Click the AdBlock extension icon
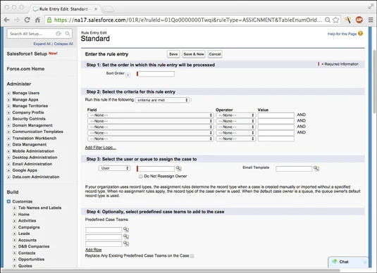This screenshot has height=273, width=377. pos(359,20)
